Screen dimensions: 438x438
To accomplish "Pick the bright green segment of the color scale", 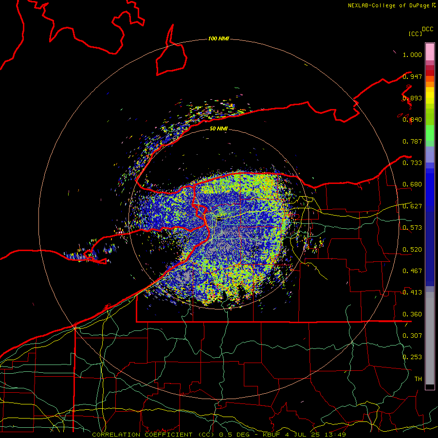I will click(430, 133).
